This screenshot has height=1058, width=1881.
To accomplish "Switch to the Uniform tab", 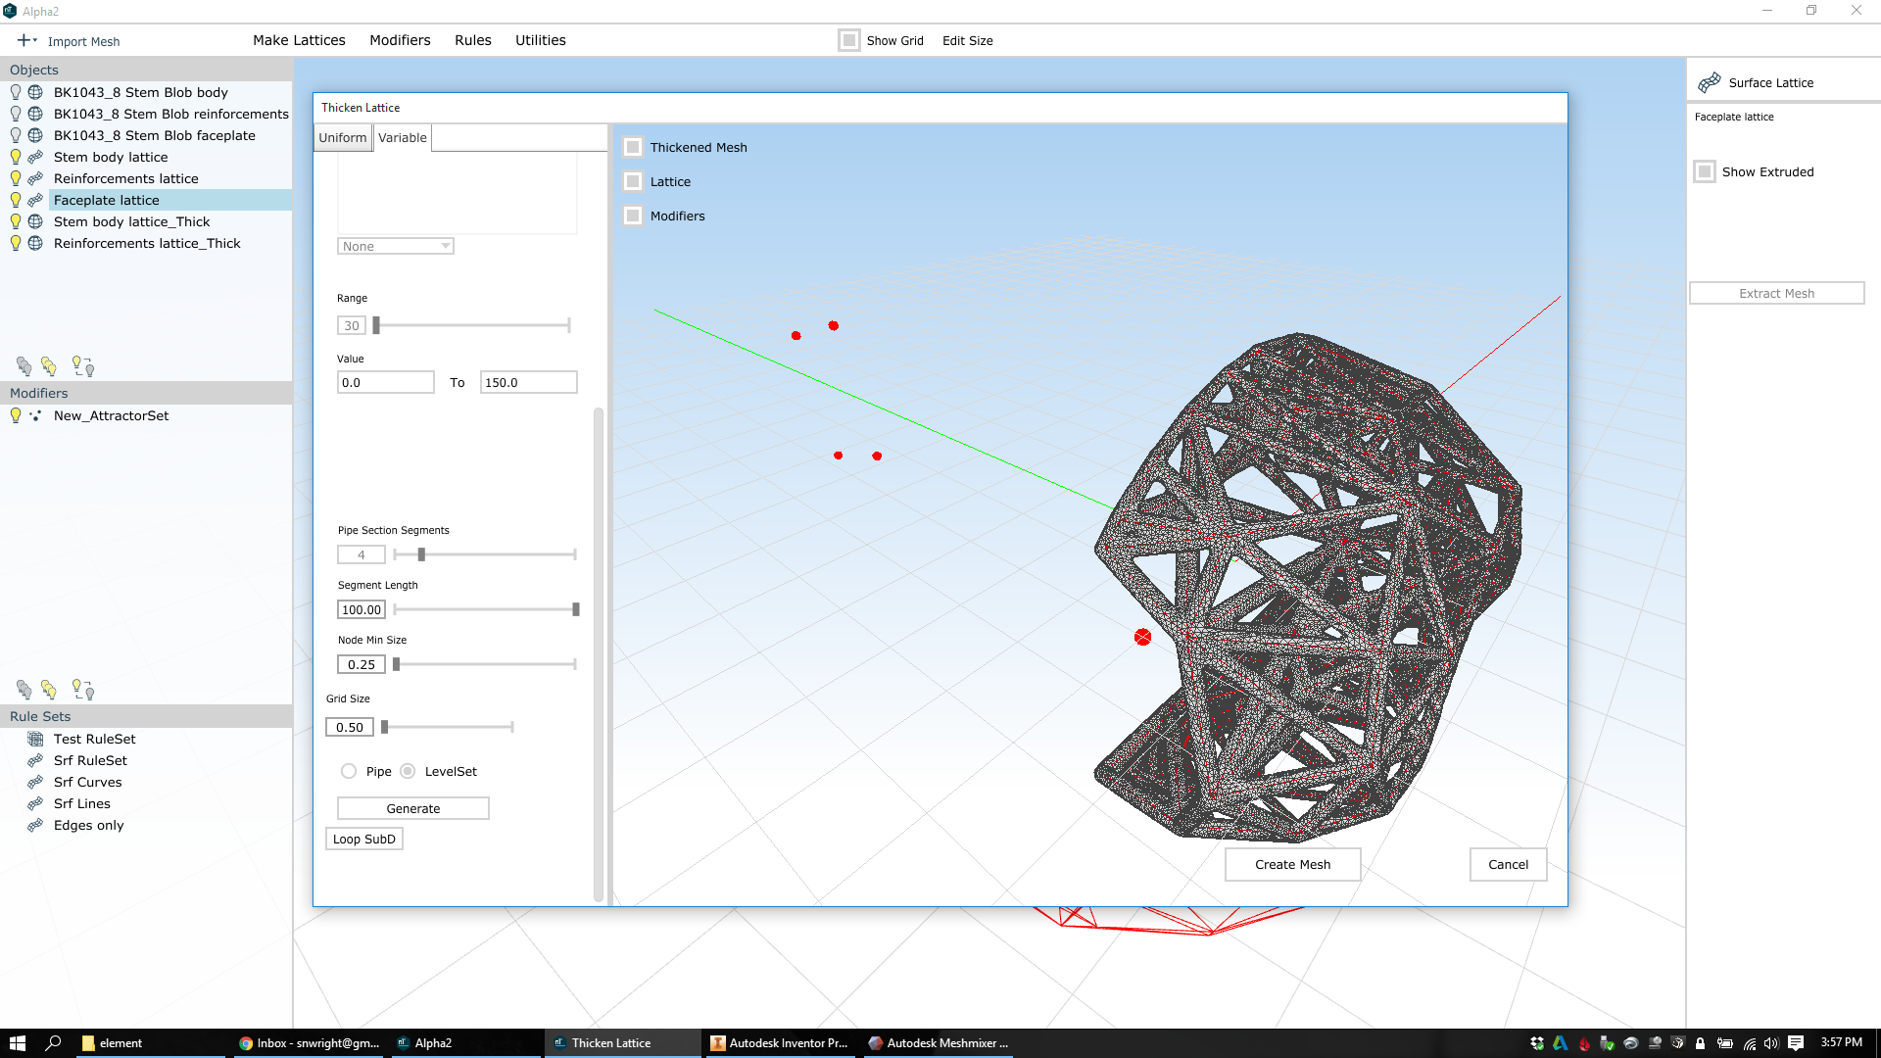I will click(x=343, y=137).
